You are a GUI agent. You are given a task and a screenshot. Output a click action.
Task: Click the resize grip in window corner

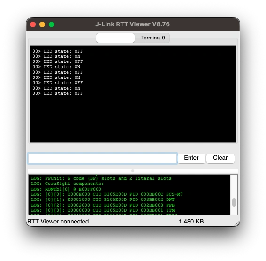pos(237,223)
